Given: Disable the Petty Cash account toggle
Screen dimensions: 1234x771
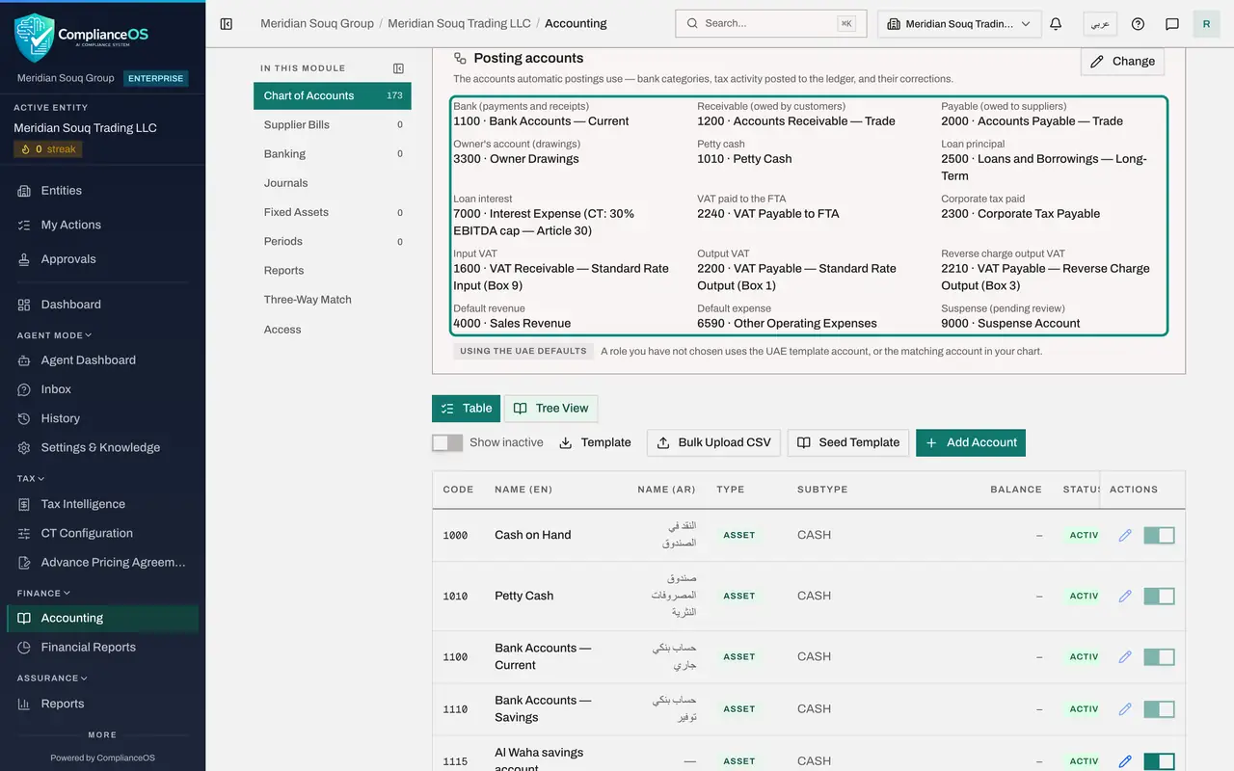Looking at the screenshot, I should [1159, 597].
